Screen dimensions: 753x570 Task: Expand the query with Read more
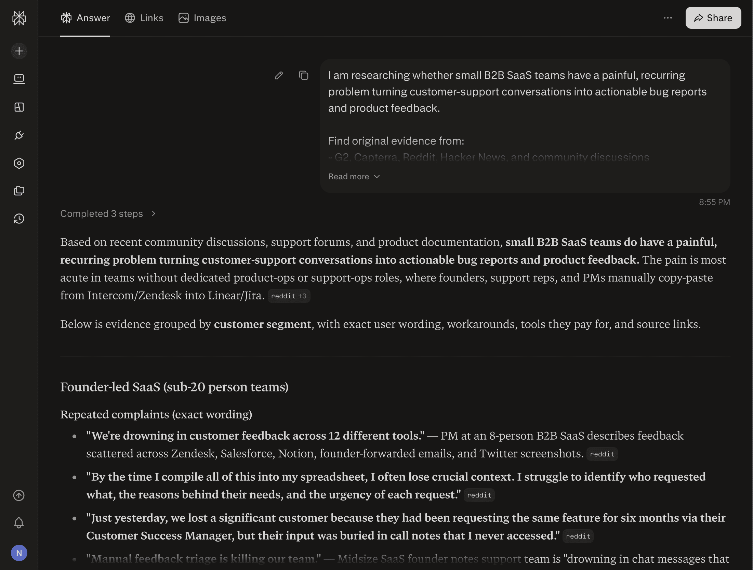coord(354,177)
